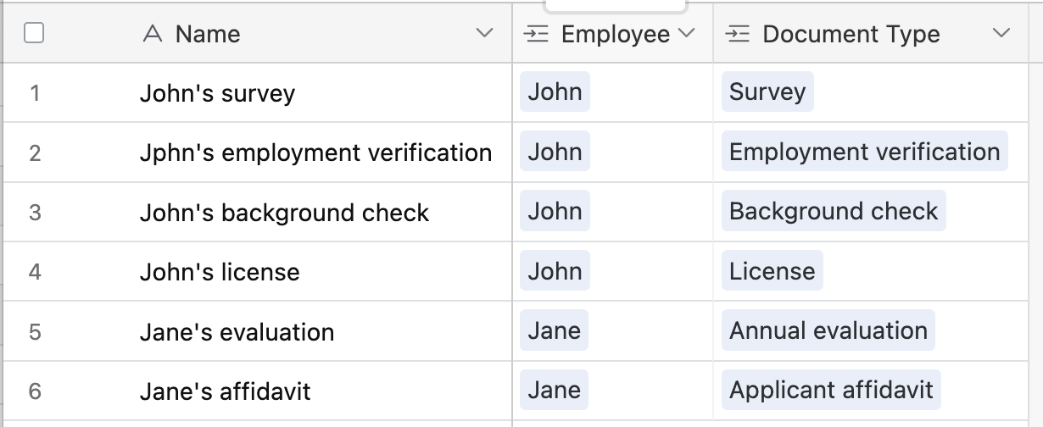The width and height of the screenshot is (1043, 427).
Task: Open the Background check linked record
Action: tap(834, 211)
